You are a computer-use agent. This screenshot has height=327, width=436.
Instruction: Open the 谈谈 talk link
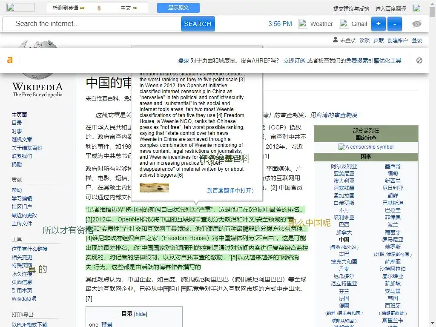point(364,40)
